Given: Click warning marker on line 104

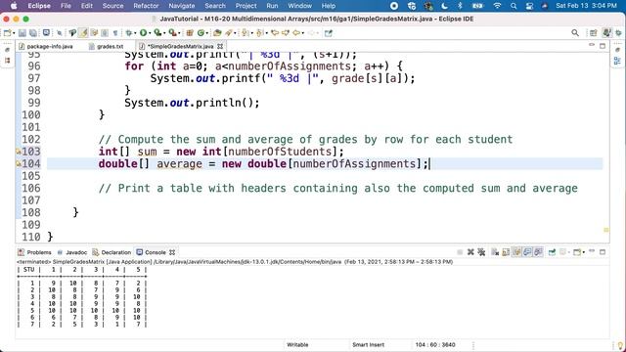Looking at the screenshot, I should [18, 163].
